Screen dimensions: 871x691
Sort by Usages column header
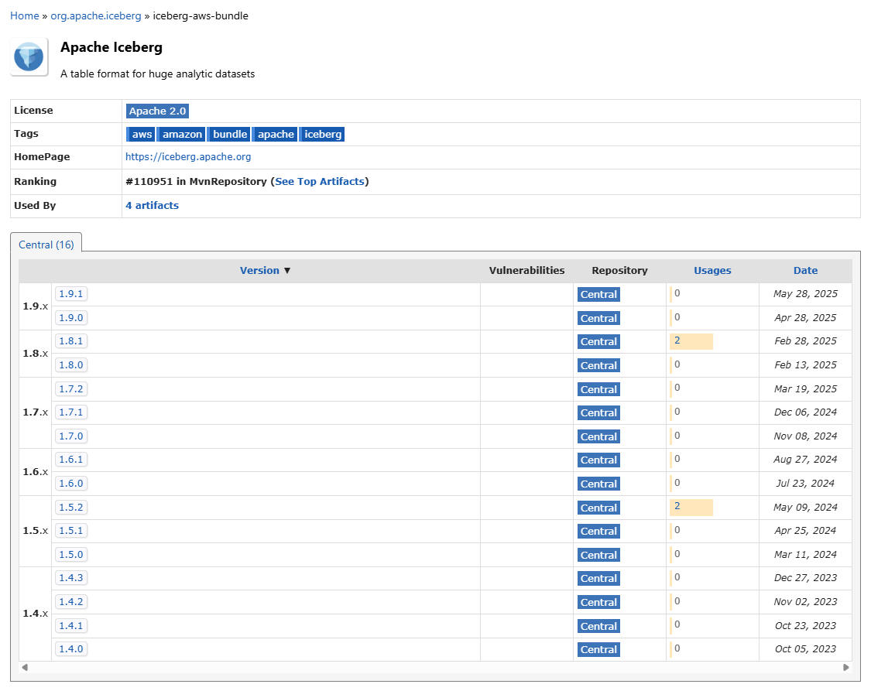click(712, 270)
